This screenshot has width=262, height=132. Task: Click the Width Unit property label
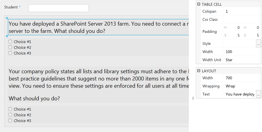click(x=212, y=60)
